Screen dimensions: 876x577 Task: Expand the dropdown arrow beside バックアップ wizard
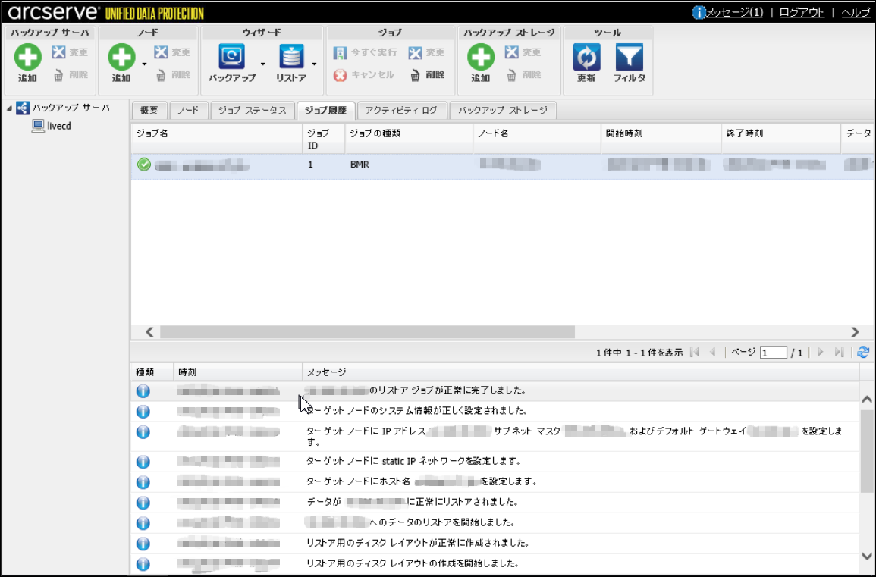[x=263, y=64]
